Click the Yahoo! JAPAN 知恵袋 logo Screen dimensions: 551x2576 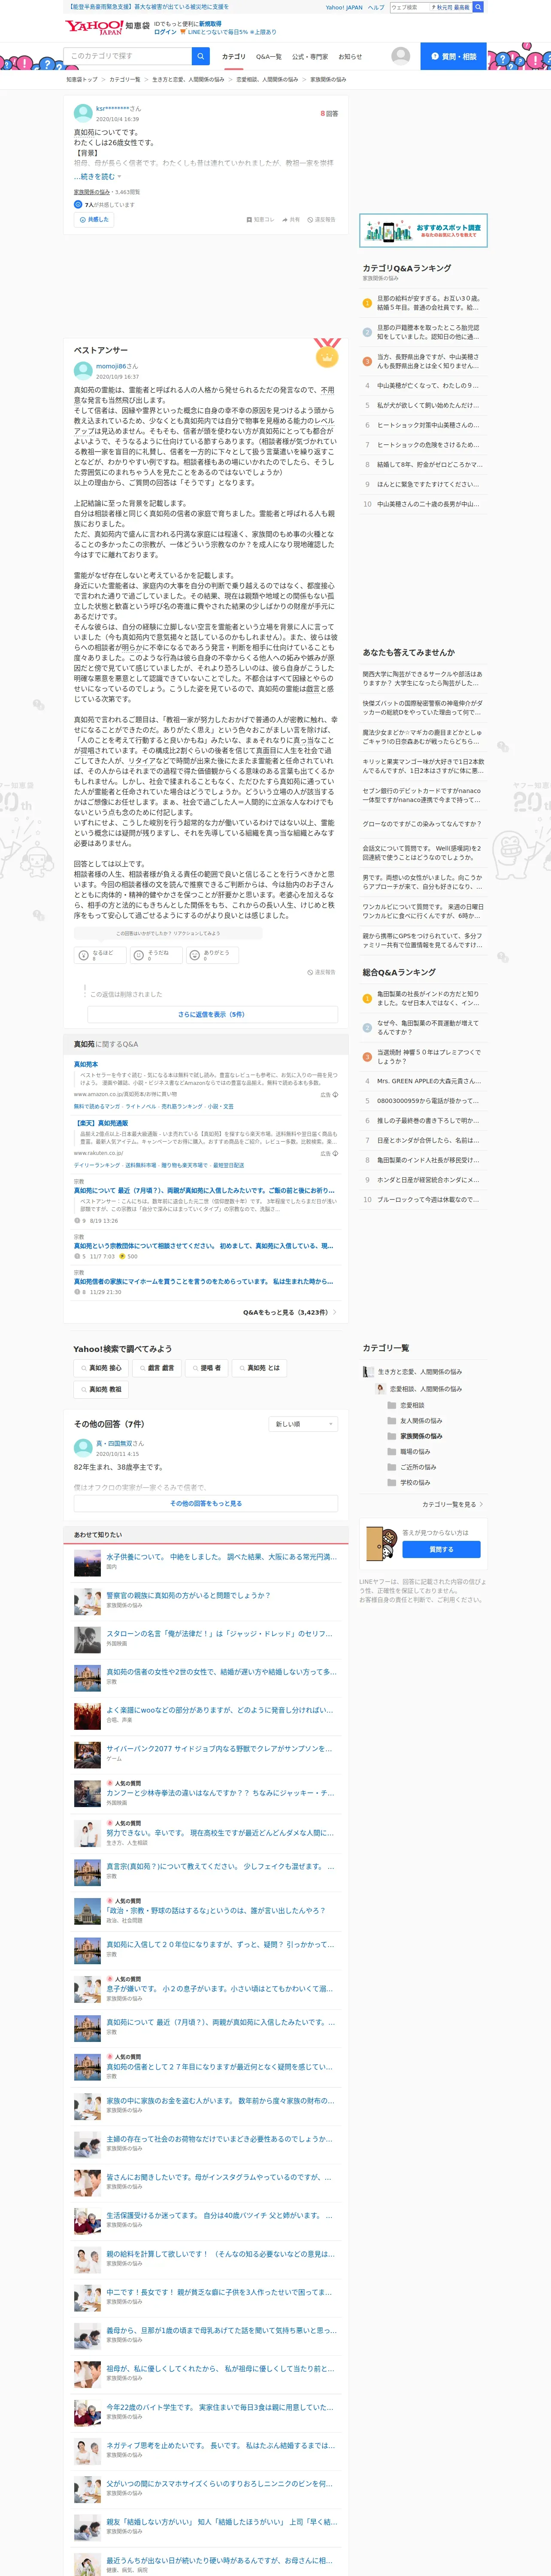pos(107,27)
